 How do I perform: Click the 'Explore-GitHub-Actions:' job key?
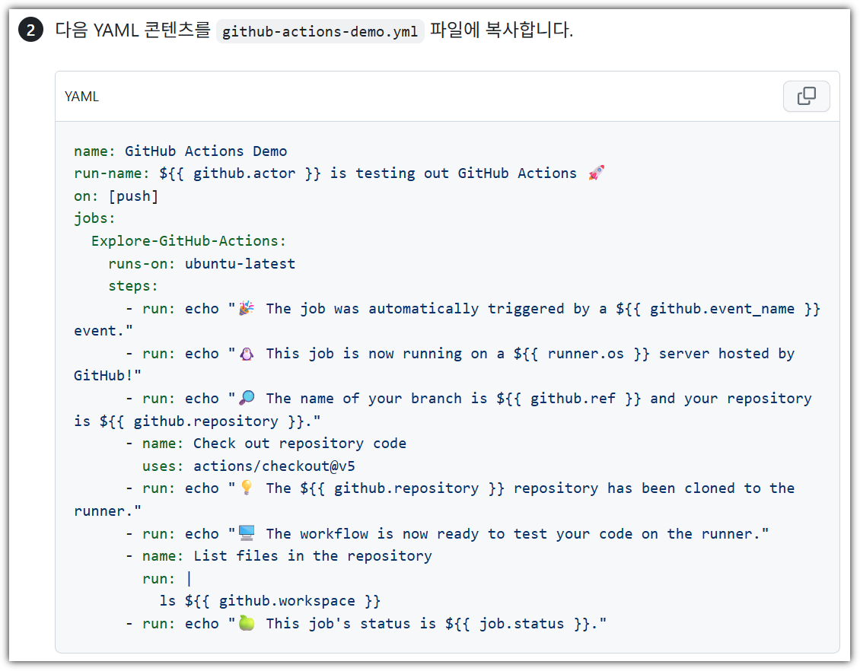click(189, 240)
